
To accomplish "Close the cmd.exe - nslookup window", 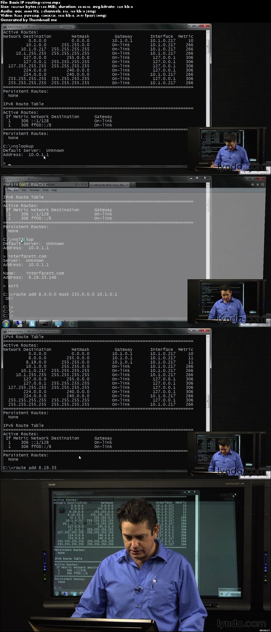I will 205,26.
